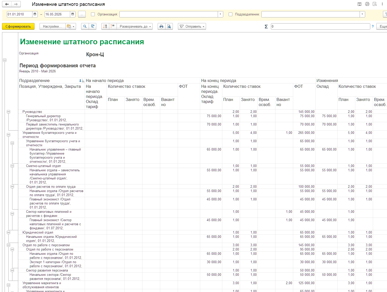Open the Отправить menu
Screen dimensions: 387x292
[x=192, y=26]
